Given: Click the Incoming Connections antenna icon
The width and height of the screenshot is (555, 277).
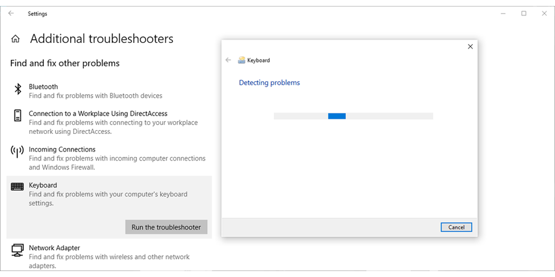Looking at the screenshot, I should tap(17, 151).
